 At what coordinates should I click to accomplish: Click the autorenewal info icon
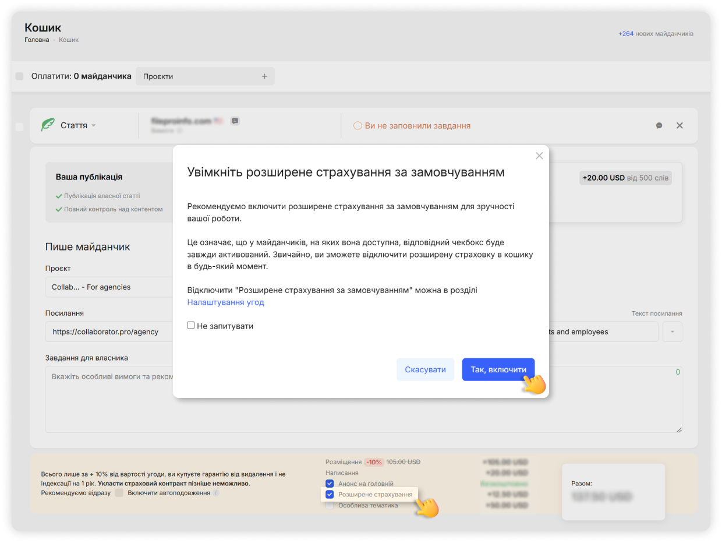click(x=216, y=493)
